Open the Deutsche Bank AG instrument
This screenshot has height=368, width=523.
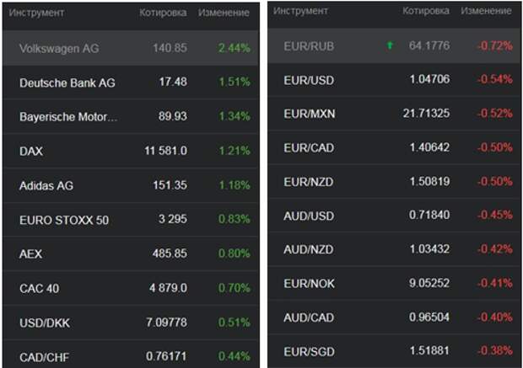[131, 83]
